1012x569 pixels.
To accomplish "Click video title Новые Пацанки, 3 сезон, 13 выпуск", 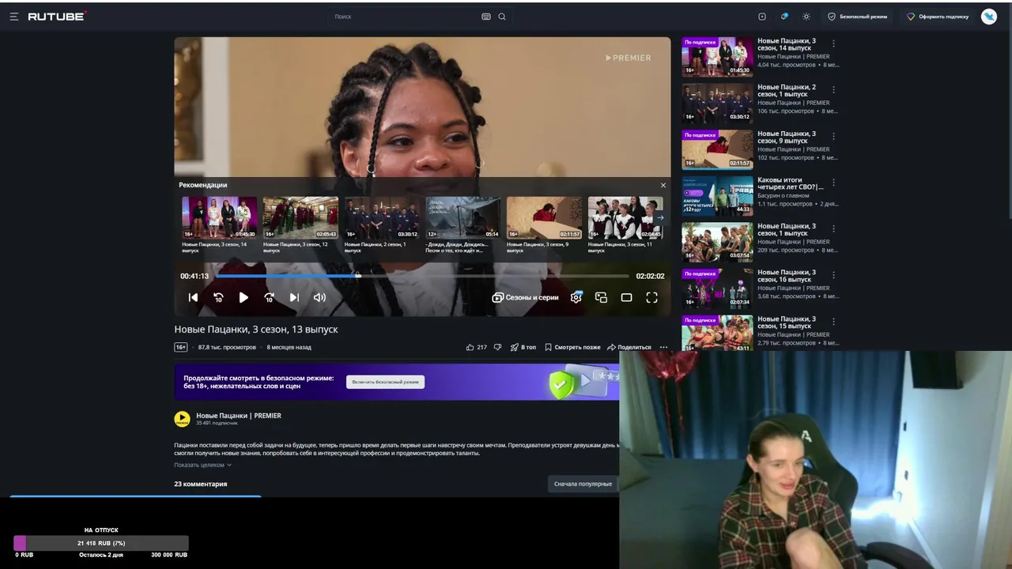I will click(x=256, y=329).
